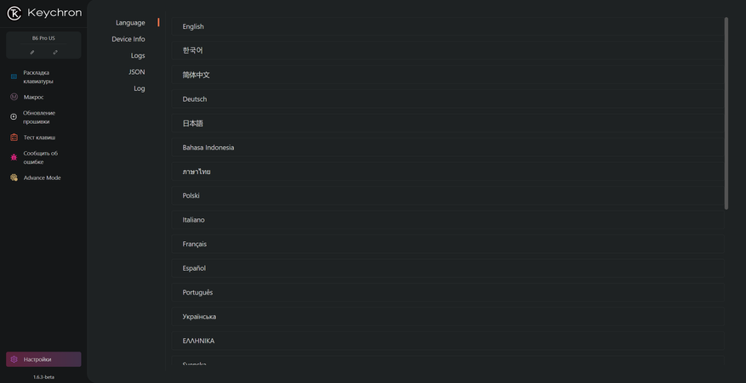
Task: Click the left pencil icon under B6 Pro US
Action: (x=32, y=52)
